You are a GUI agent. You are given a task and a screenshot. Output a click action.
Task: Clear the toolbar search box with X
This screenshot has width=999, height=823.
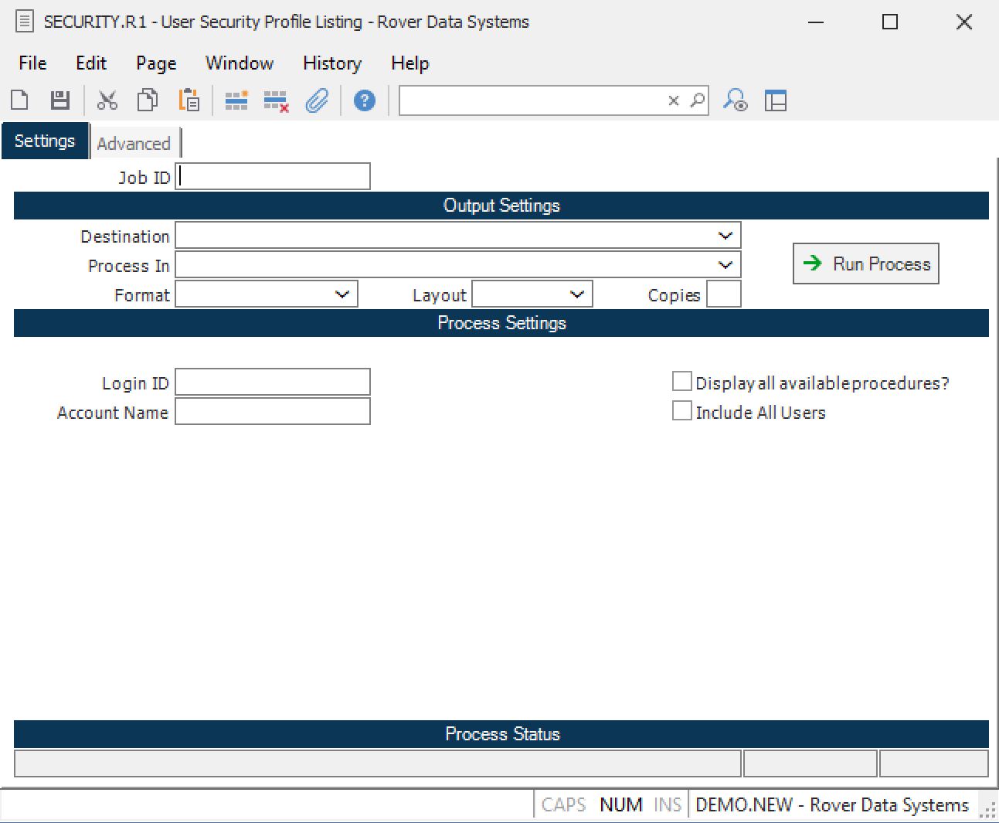(674, 100)
